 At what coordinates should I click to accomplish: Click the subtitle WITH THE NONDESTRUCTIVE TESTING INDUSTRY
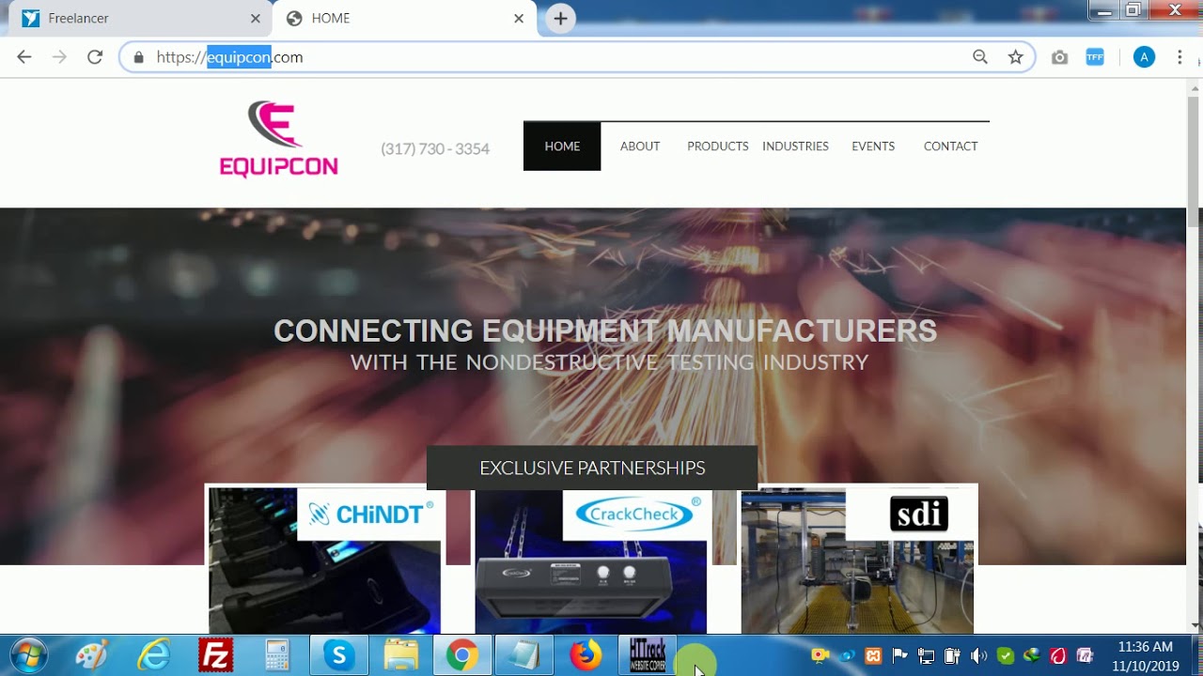[609, 362]
